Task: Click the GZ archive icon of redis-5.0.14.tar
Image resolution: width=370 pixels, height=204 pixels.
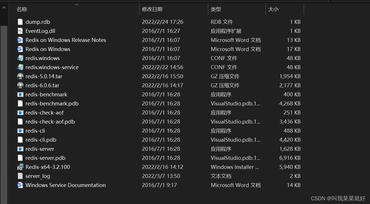Action: [x=20, y=76]
